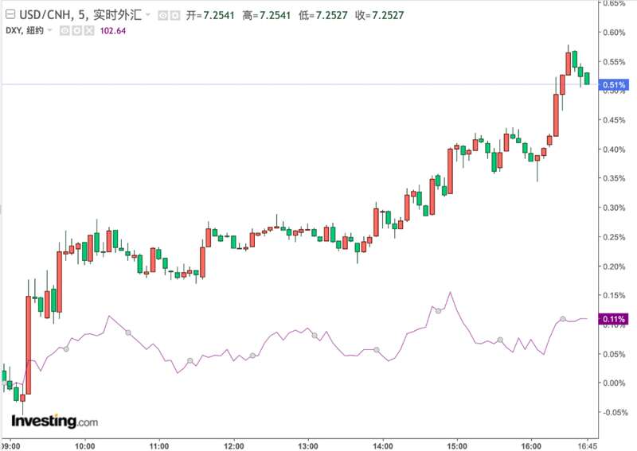The image size is (637, 451).
Task: Expand dropdown arrow next to USD/CNH title
Action: click(x=148, y=15)
